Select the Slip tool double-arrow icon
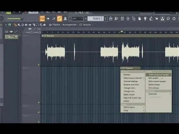Screen dimensions: 179x134 (30, 25)
